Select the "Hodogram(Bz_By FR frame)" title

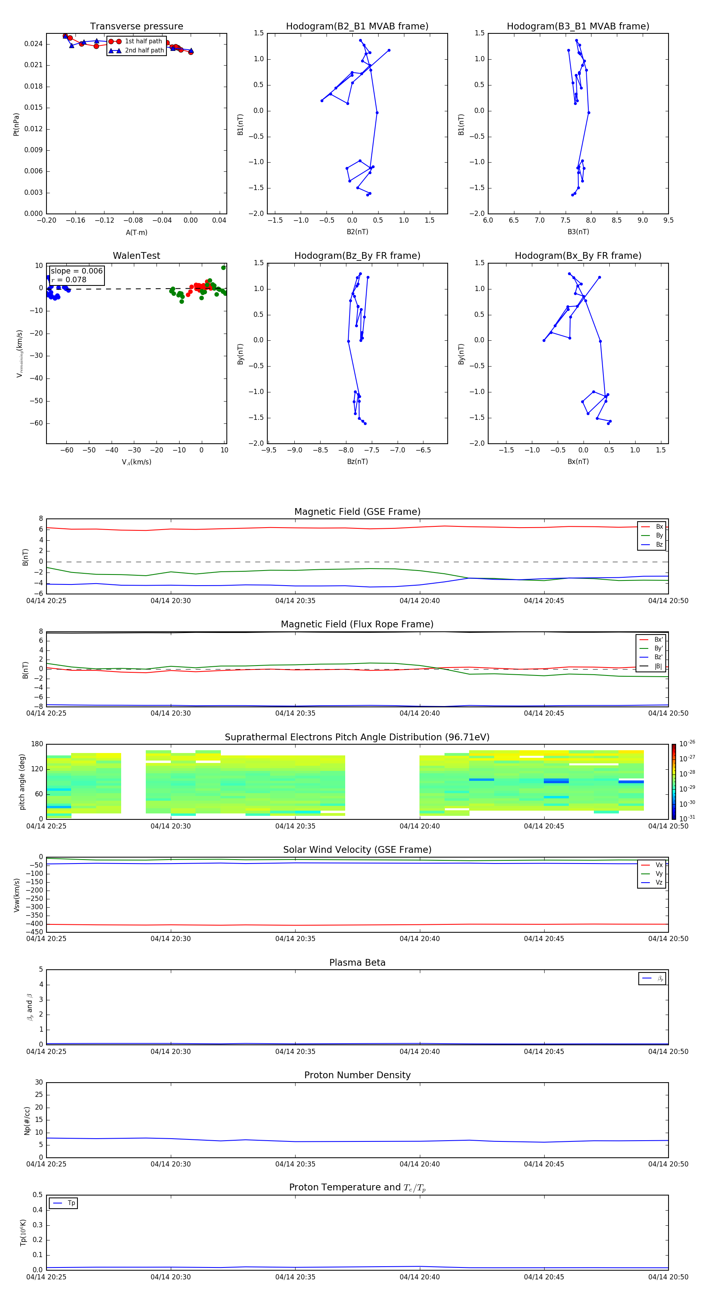point(357,256)
